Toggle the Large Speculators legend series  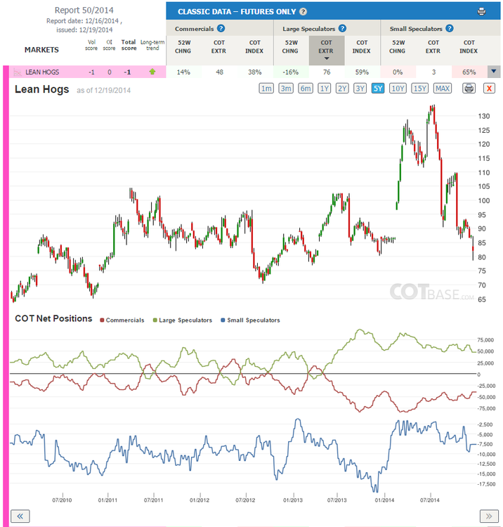tap(183, 320)
